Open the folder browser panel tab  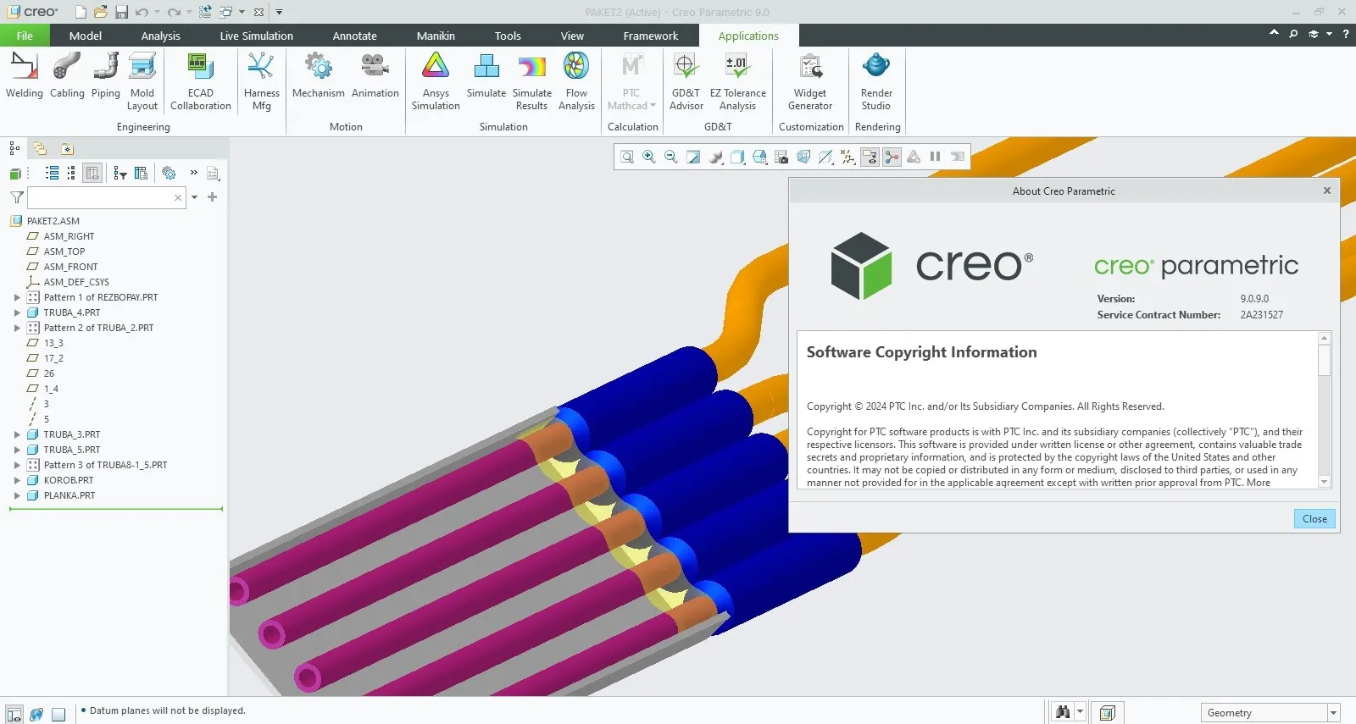click(40, 148)
